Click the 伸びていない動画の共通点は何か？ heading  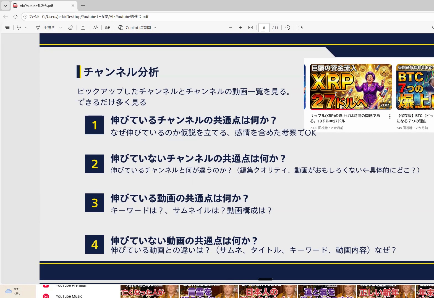tap(184, 241)
